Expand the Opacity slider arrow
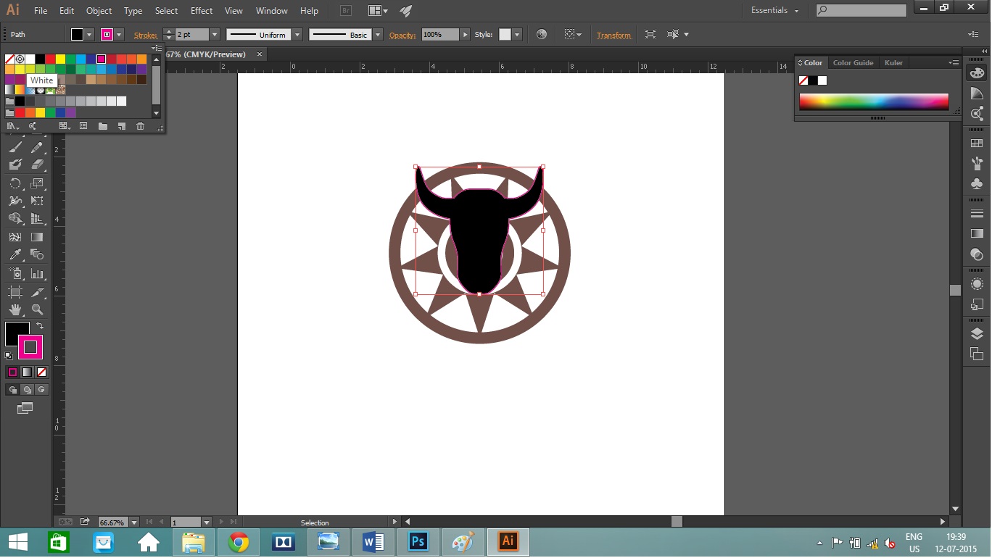Screen dimensions: 992x558 pyautogui.click(x=466, y=34)
